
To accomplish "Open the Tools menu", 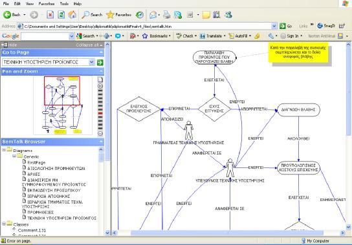I will [64, 4].
